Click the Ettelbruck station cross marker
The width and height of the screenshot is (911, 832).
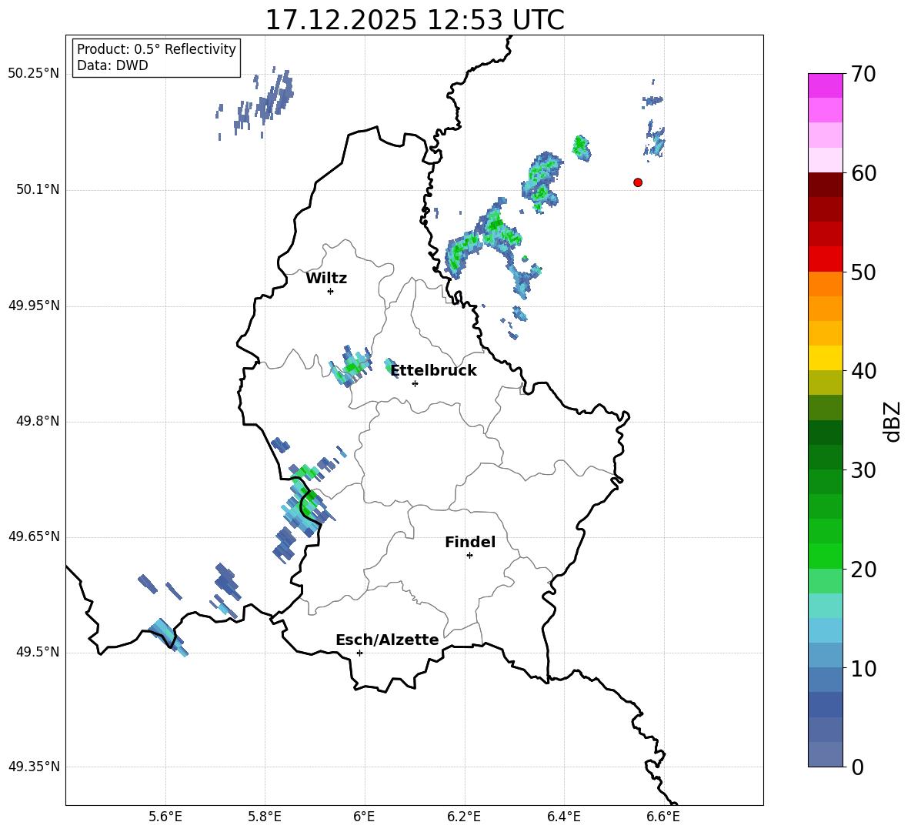(415, 383)
